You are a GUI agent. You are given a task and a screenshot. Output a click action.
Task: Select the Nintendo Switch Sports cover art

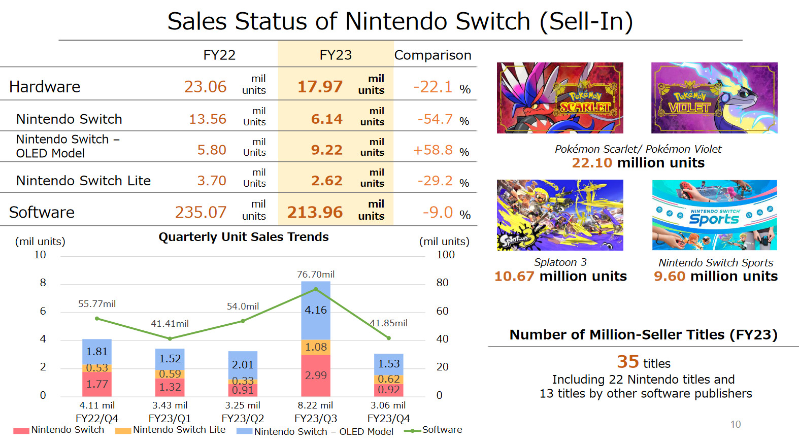tap(714, 215)
